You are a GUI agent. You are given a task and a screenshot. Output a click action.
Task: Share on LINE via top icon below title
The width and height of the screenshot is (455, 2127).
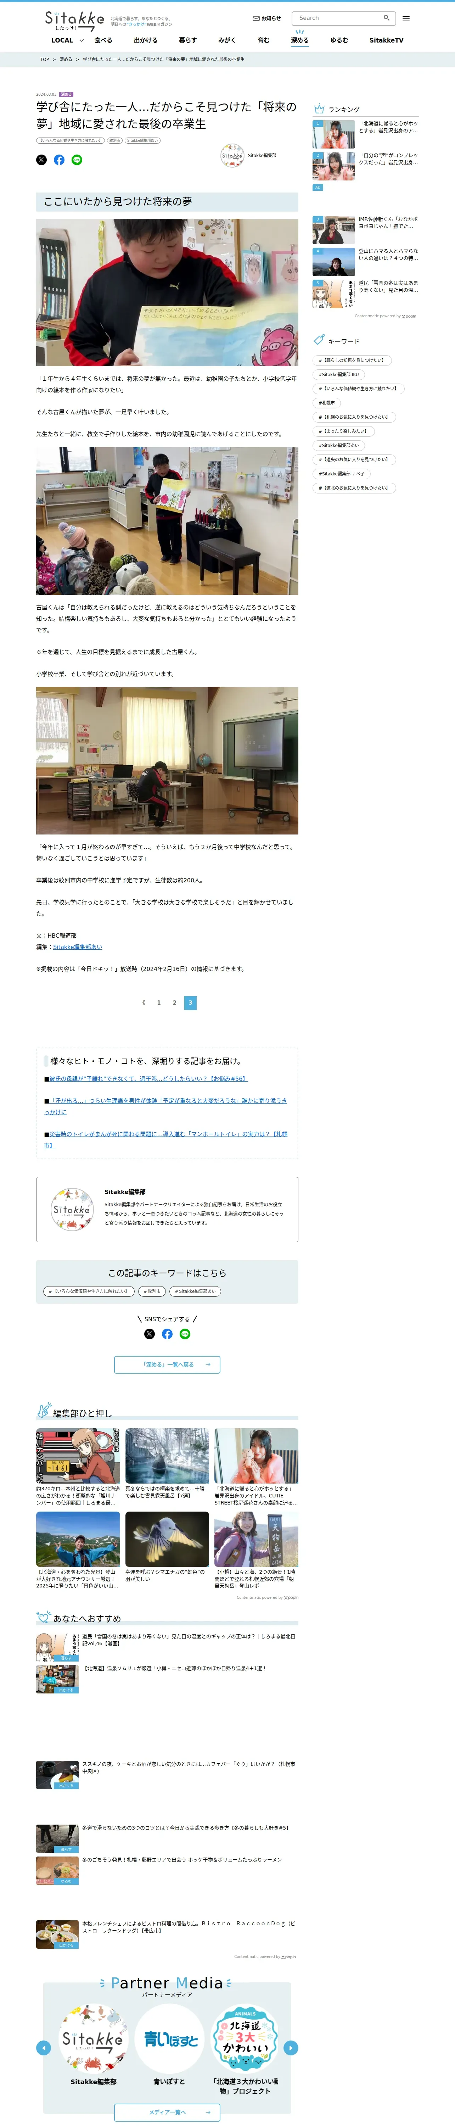(x=77, y=160)
